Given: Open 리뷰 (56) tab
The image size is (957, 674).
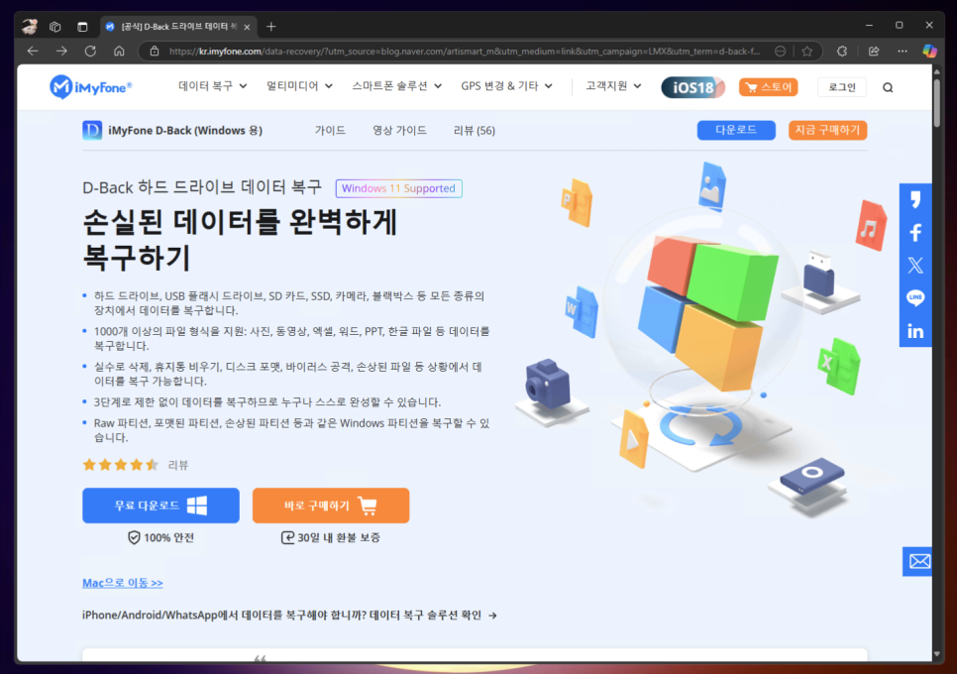Looking at the screenshot, I should 475,130.
